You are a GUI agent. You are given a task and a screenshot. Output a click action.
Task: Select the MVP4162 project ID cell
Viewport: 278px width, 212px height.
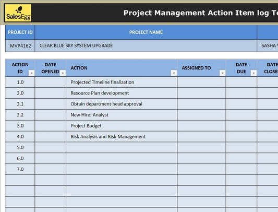pyautogui.click(x=20, y=46)
